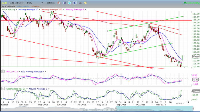Click the Aug 2015 axis label
This screenshot has height=112, width=200.
(x=102, y=105)
